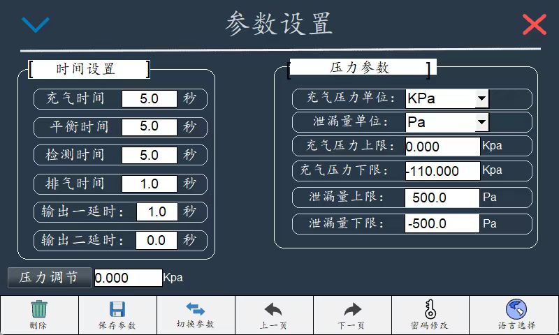Click the 泄漏量上限 input showing 500.0
This screenshot has height=335, width=559.
pos(442,198)
